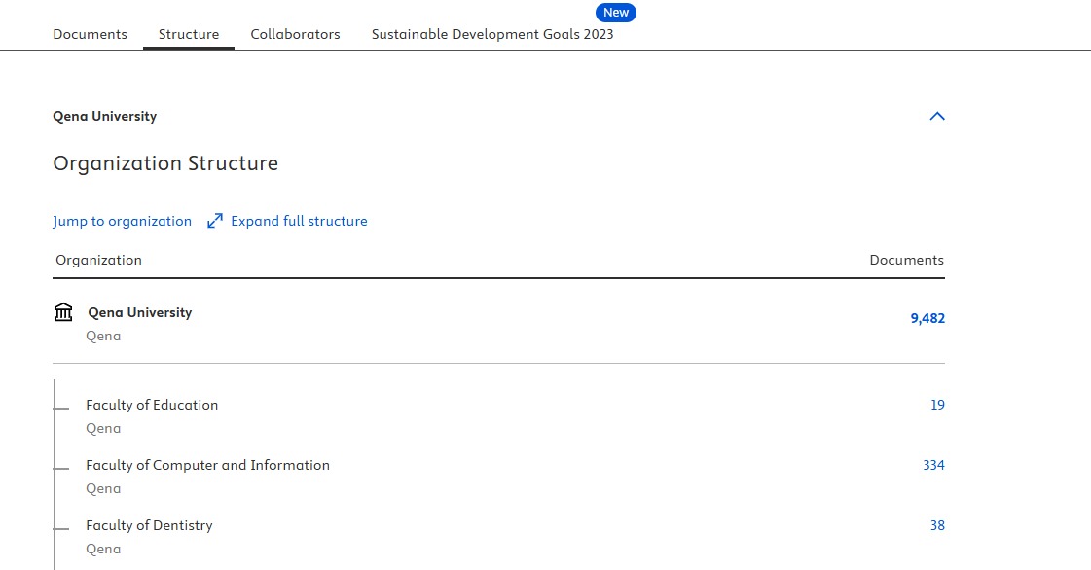Click Expand full structure link
Image resolution: width=1091 pixels, height=570 pixels.
coord(299,221)
